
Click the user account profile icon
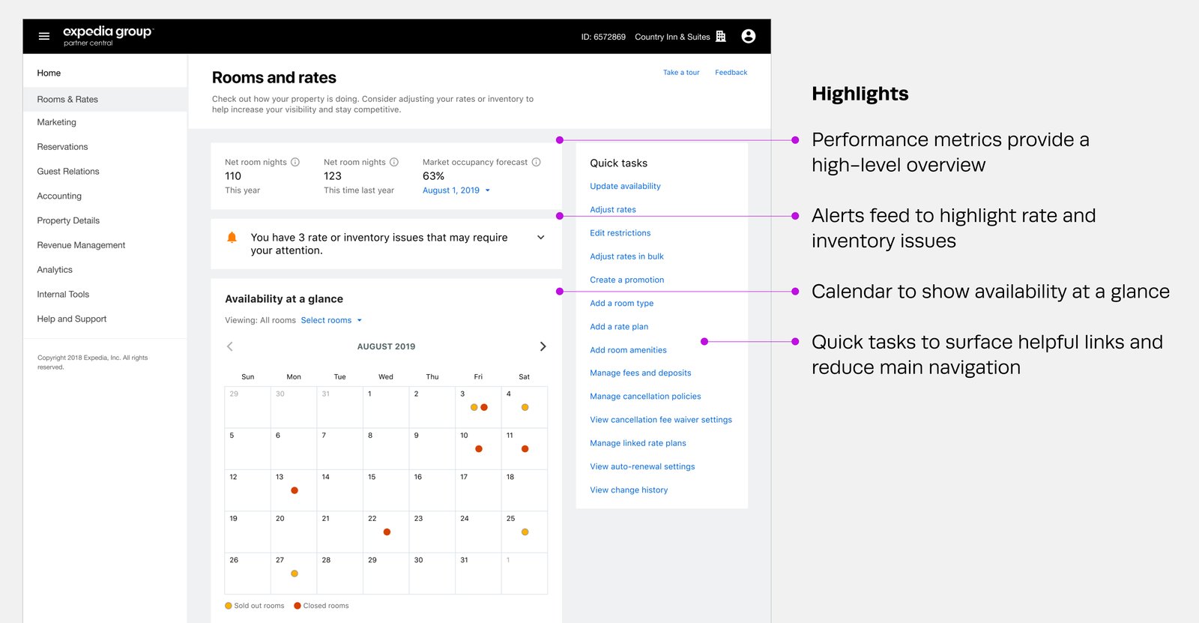tap(748, 36)
